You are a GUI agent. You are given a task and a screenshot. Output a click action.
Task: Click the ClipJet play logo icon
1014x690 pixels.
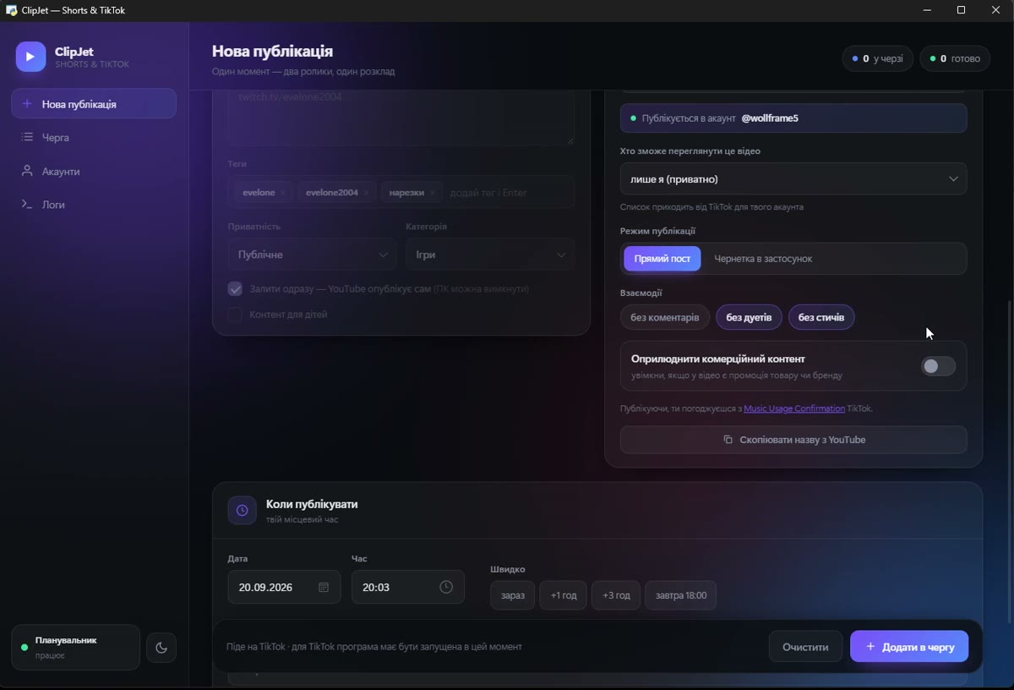click(x=30, y=57)
